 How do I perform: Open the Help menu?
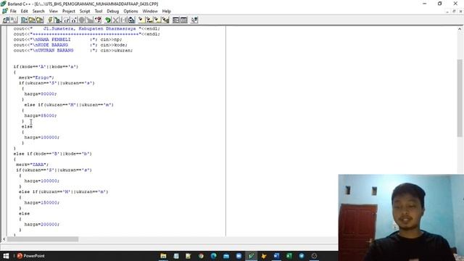coord(167,12)
